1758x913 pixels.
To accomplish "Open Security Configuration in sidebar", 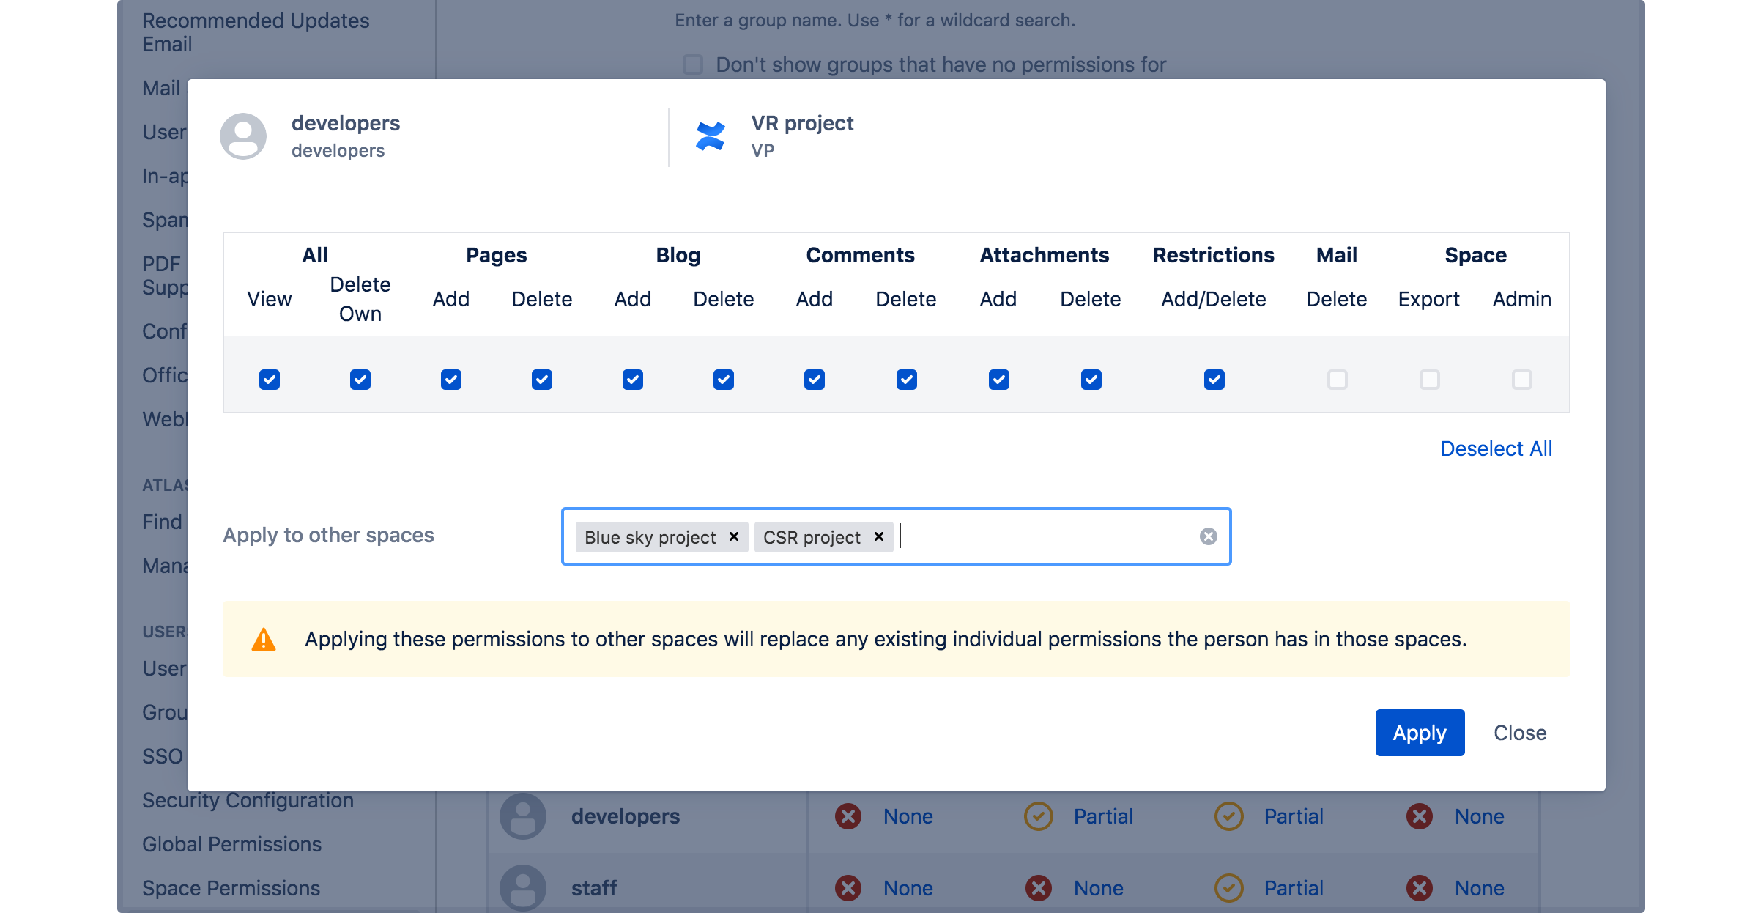I will click(x=248, y=800).
